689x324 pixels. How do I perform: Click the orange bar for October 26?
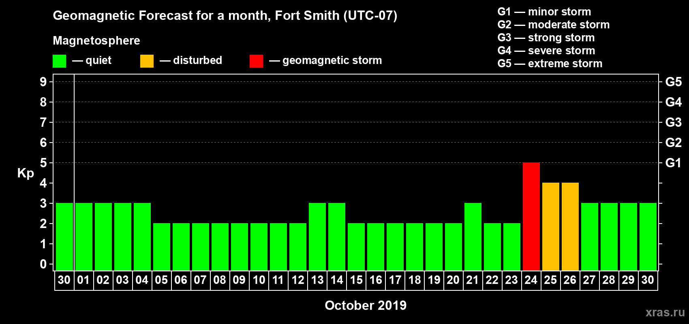click(x=570, y=226)
